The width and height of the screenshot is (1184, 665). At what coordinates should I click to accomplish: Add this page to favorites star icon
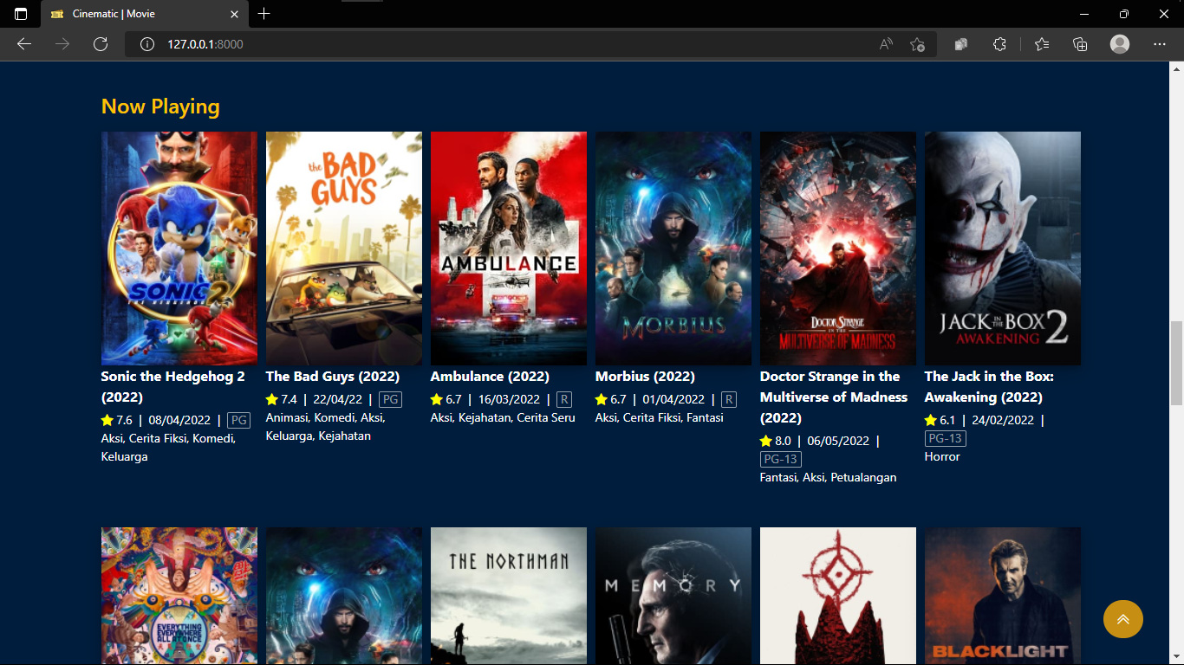pos(918,44)
